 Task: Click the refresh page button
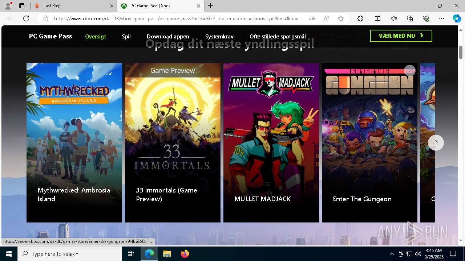(x=26, y=18)
